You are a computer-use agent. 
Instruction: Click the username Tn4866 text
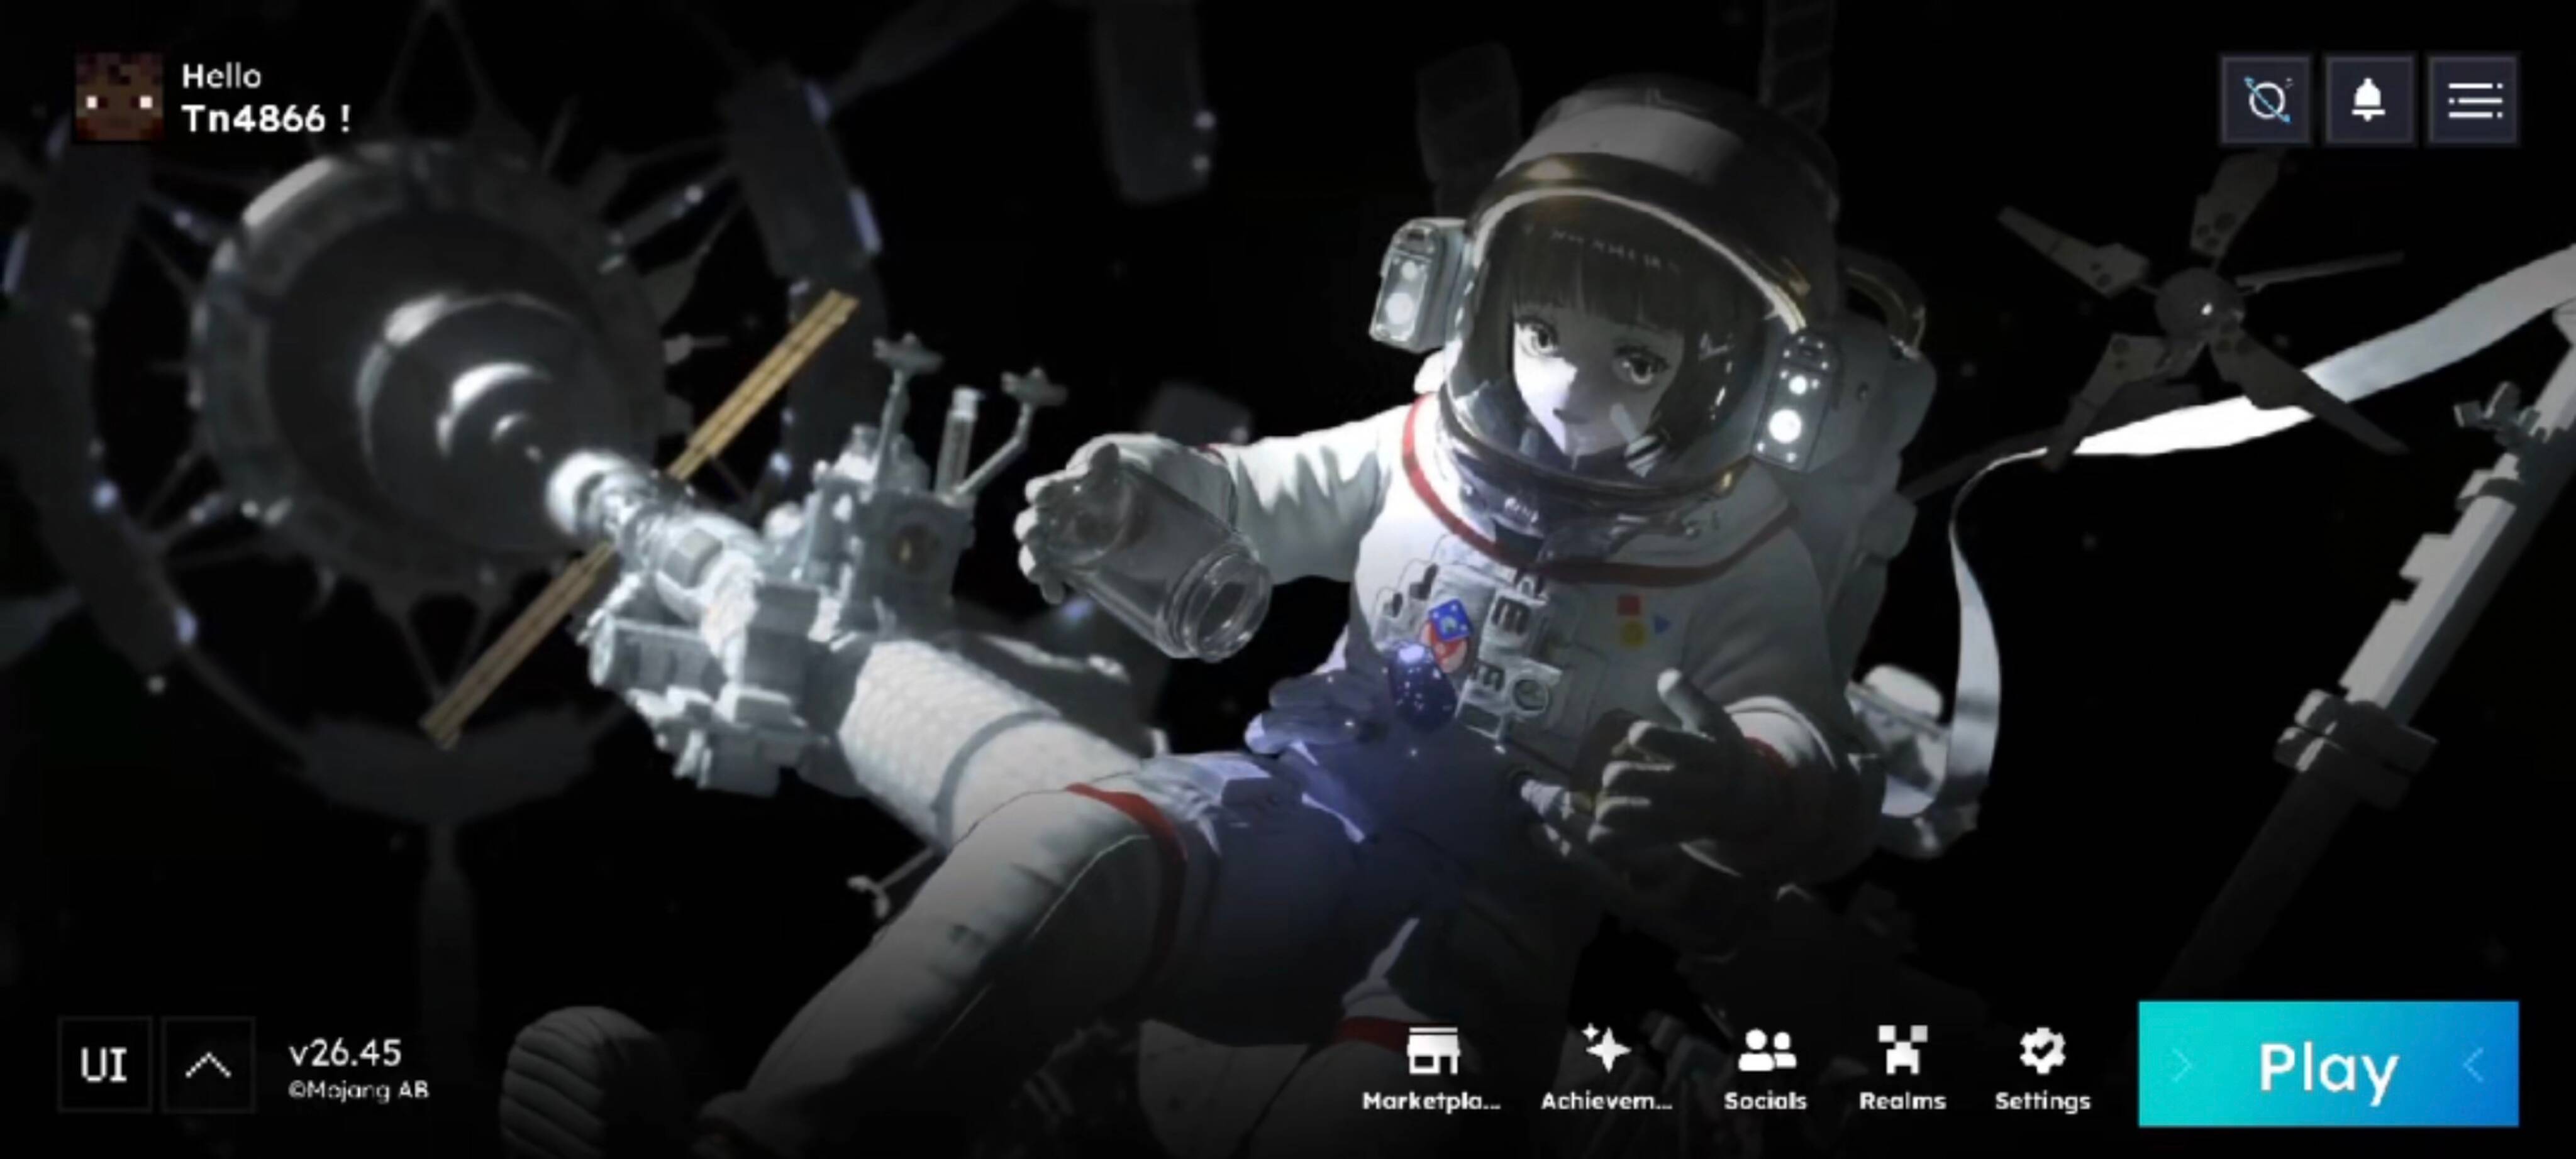point(255,120)
